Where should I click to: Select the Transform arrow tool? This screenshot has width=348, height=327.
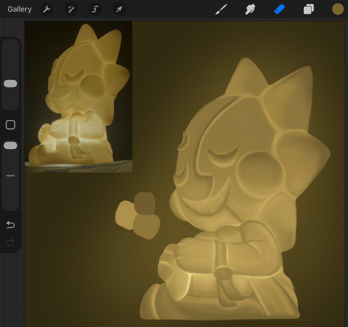(x=119, y=9)
